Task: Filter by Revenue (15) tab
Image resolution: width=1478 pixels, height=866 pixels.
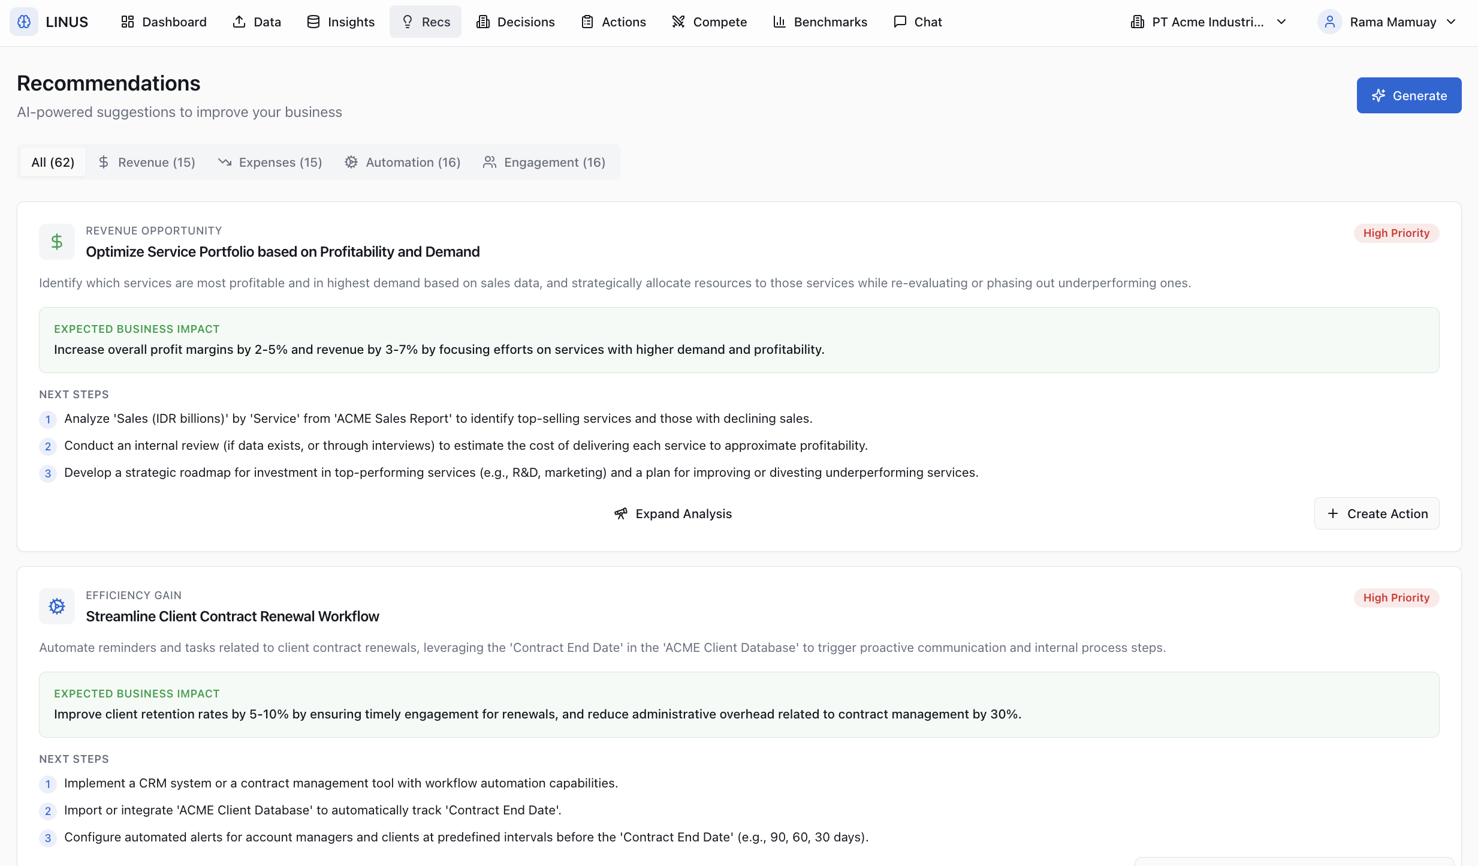Action: [x=147, y=162]
